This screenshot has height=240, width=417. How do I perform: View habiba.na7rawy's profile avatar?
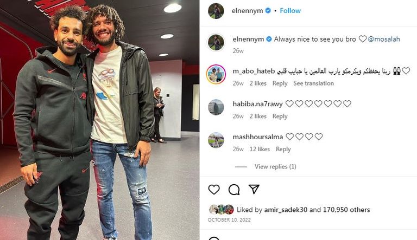(216, 107)
